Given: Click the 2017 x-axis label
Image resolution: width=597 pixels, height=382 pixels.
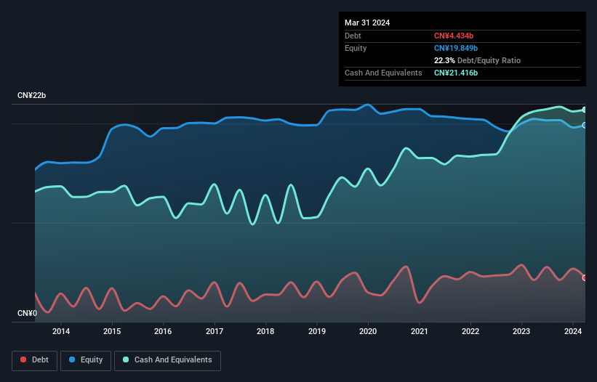Looking at the screenshot, I should pyautogui.click(x=215, y=331).
